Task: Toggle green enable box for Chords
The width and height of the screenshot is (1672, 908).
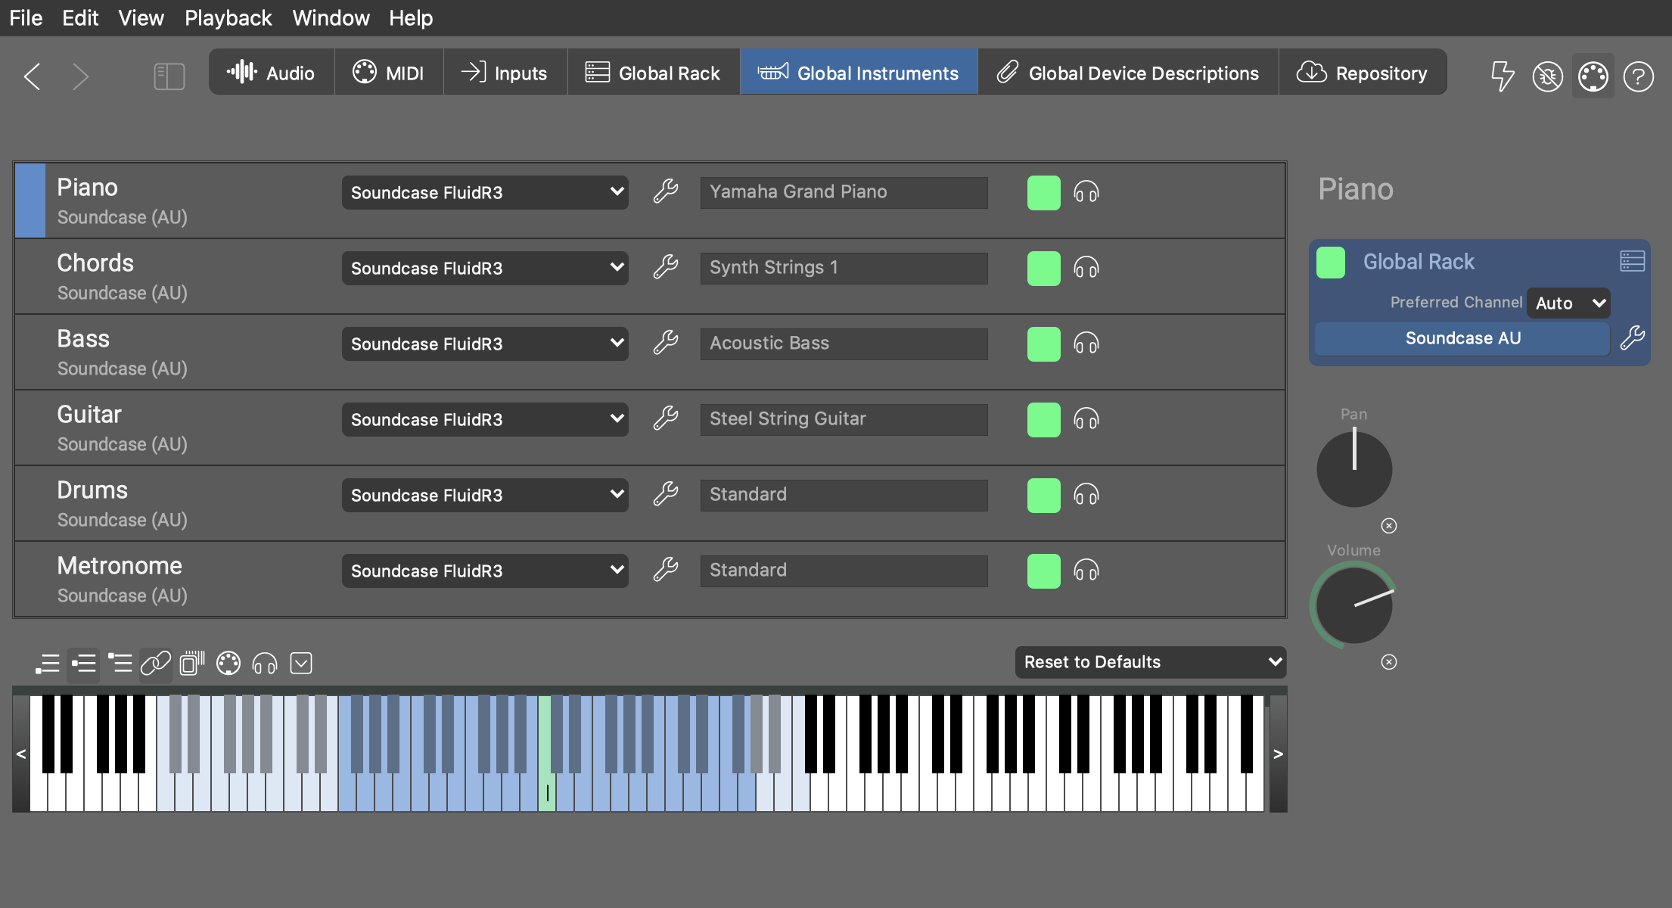Action: [x=1043, y=268]
